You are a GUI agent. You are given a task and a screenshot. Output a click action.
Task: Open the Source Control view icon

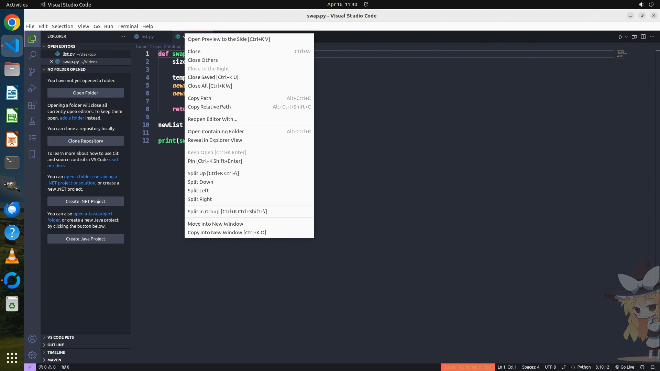click(x=32, y=71)
